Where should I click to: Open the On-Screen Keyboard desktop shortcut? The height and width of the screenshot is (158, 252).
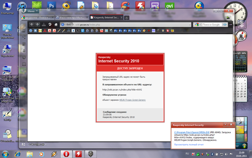(x=7, y=74)
